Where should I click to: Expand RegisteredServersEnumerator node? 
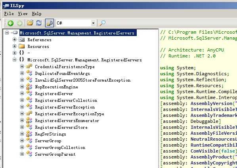click(x=22, y=120)
